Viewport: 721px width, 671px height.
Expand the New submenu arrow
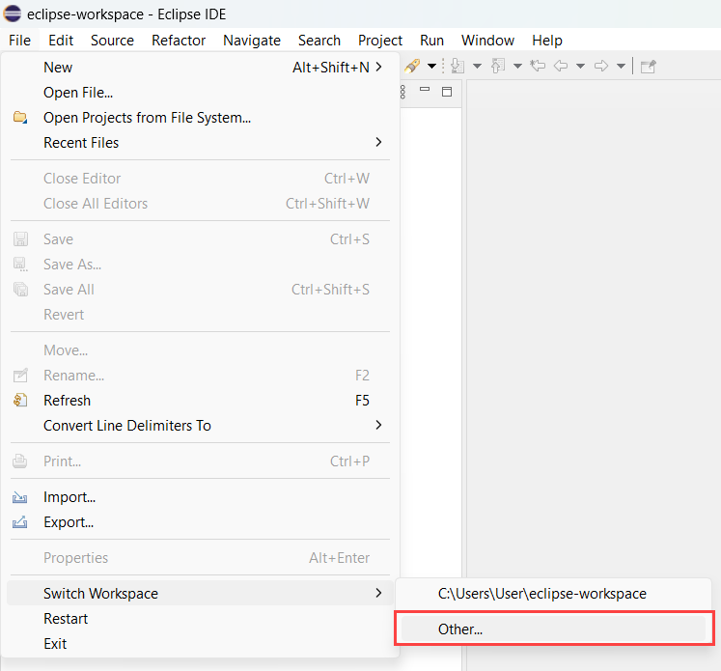pyautogui.click(x=378, y=68)
